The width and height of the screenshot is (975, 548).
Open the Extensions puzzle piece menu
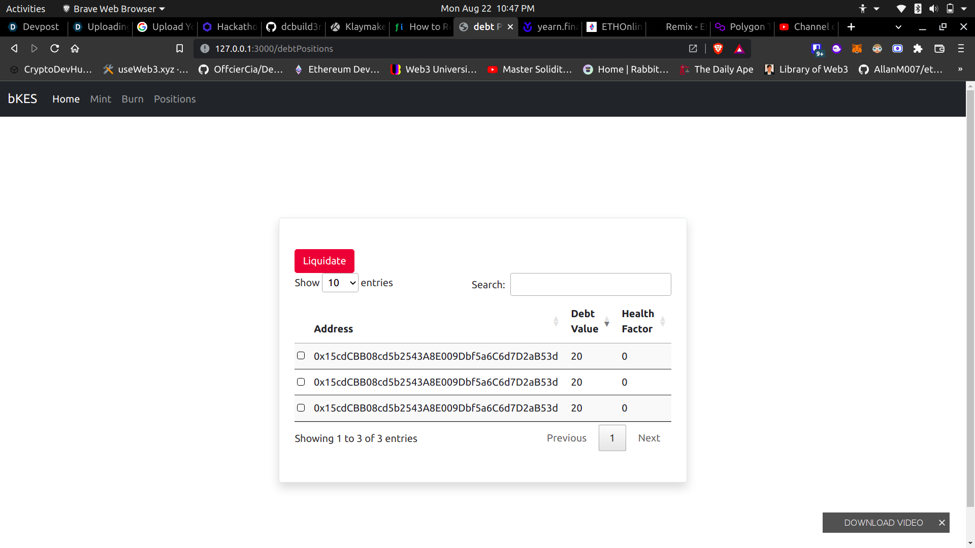pyautogui.click(x=918, y=49)
